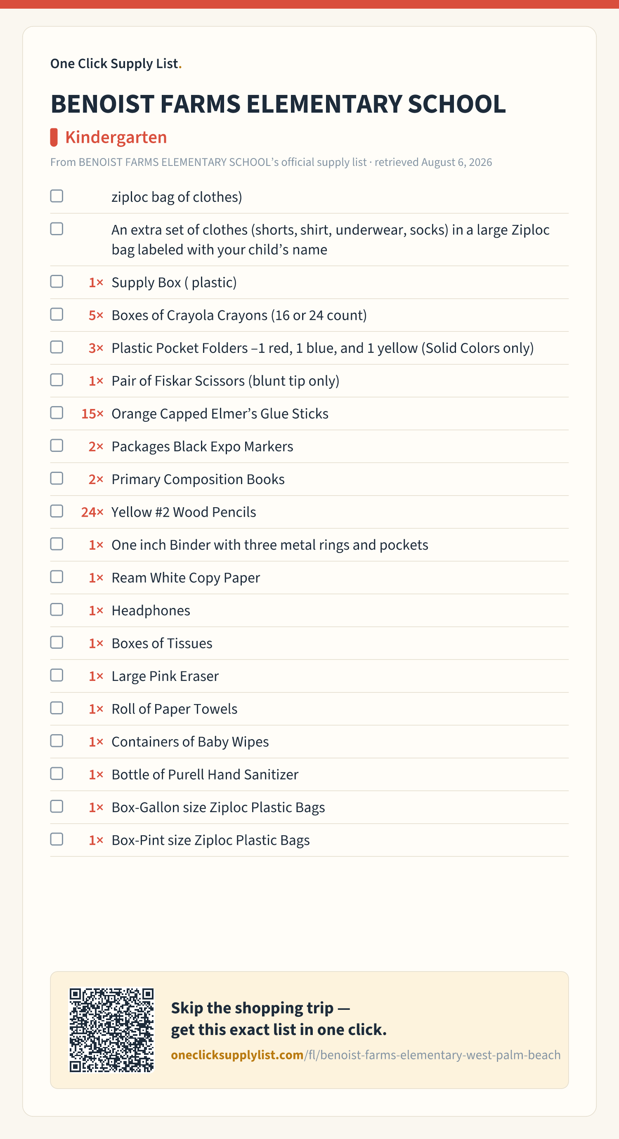The image size is (619, 1139).
Task: Click the red Kindergarten grade marker
Action: coord(54,137)
